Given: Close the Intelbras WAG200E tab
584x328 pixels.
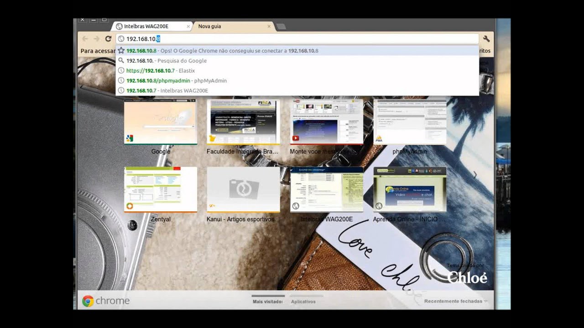Looking at the screenshot, I should coord(188,26).
